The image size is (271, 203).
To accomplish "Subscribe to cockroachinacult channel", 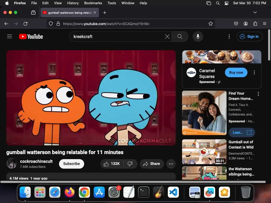I will click(71, 164).
